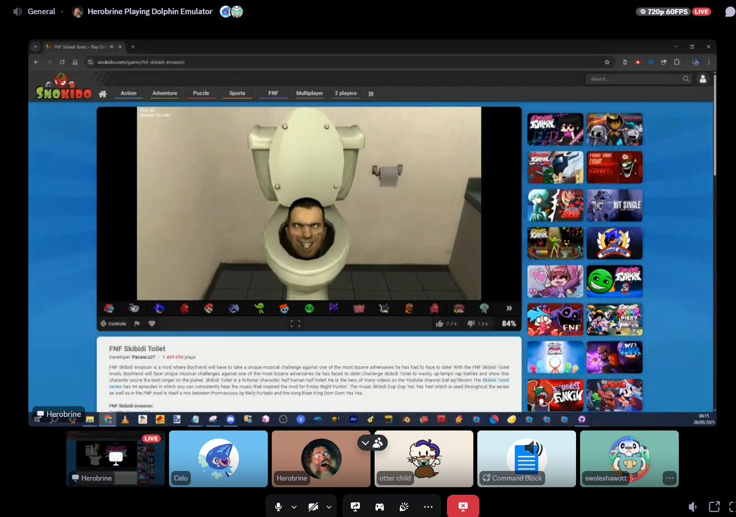Mute the microphone in the call controls

pyautogui.click(x=278, y=507)
